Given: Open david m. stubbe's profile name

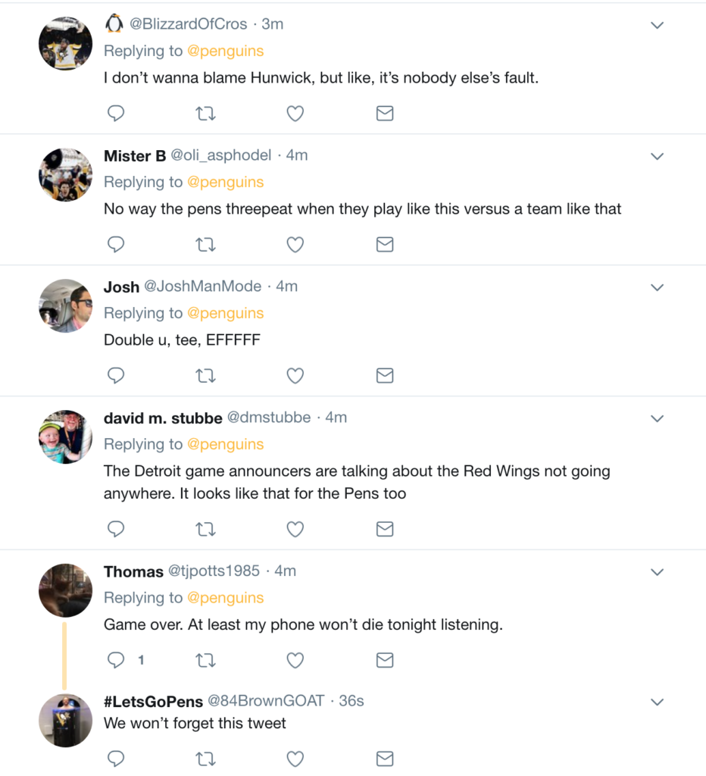Looking at the screenshot, I should click(163, 418).
